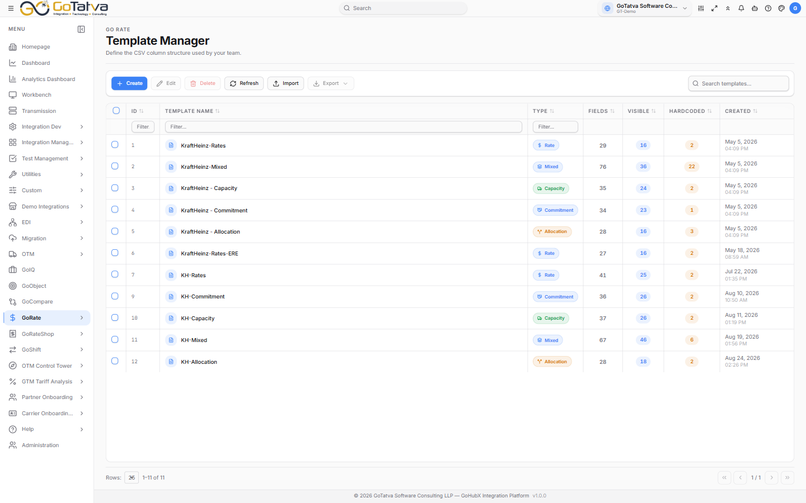Screen dimensions: 806x503
Task: Sort by Template Name column sort icon
Action: pyautogui.click(x=218, y=111)
